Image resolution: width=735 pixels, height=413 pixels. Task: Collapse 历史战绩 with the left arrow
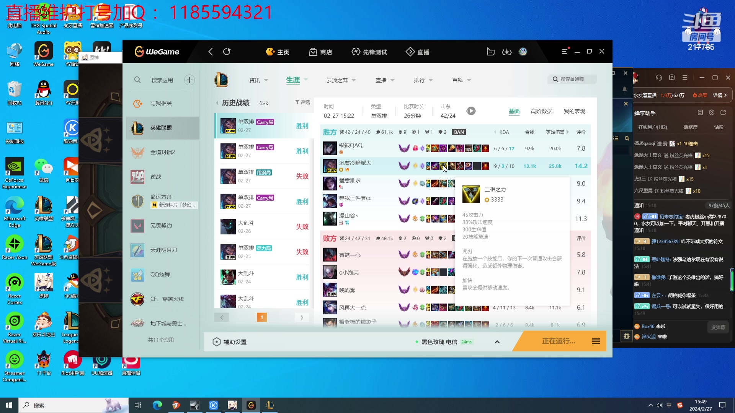pyautogui.click(x=217, y=103)
